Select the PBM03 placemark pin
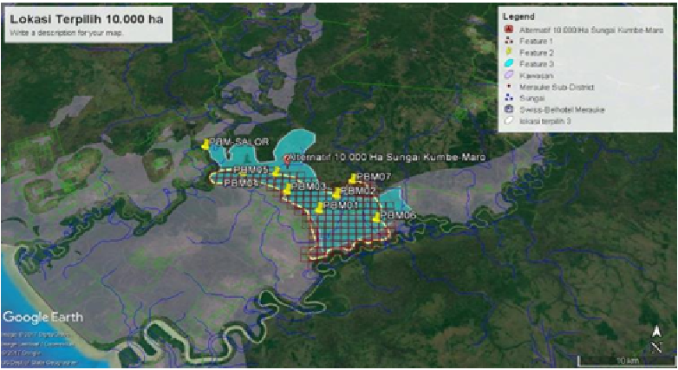Screen dimensions: 678x370 [287, 189]
